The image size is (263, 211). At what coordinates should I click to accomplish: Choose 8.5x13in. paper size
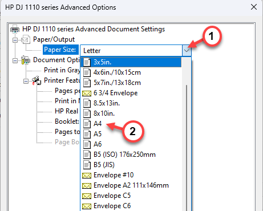131,103
